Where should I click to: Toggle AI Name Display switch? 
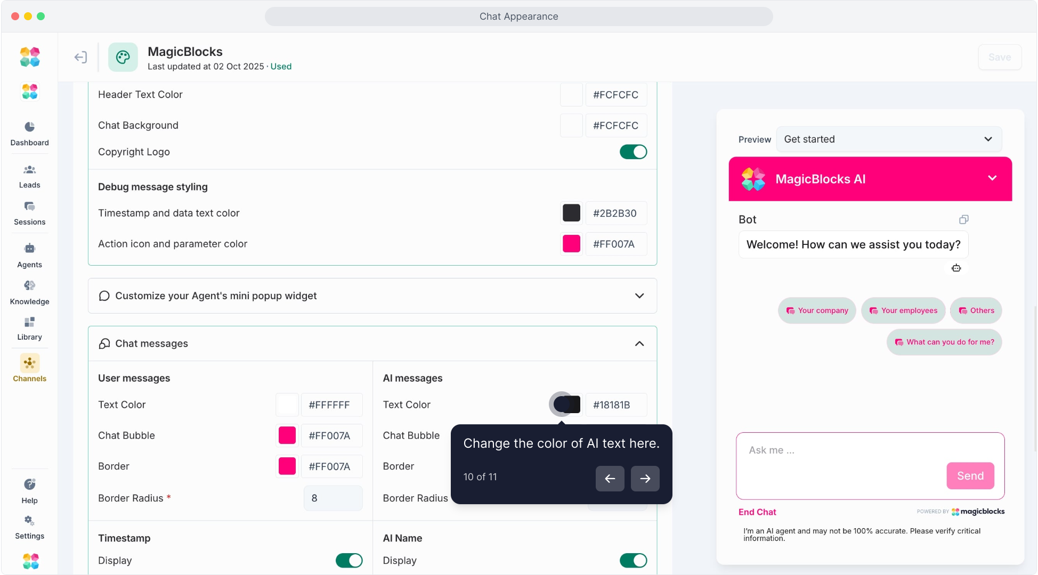[x=633, y=560]
